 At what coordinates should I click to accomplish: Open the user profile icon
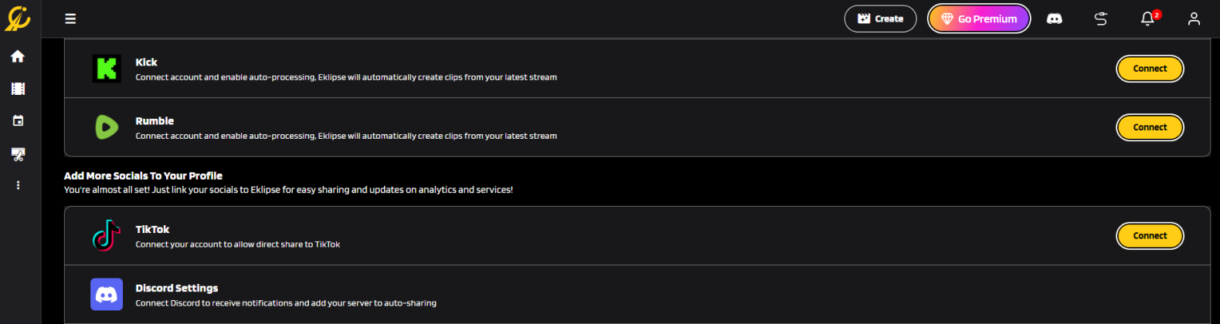(x=1194, y=19)
